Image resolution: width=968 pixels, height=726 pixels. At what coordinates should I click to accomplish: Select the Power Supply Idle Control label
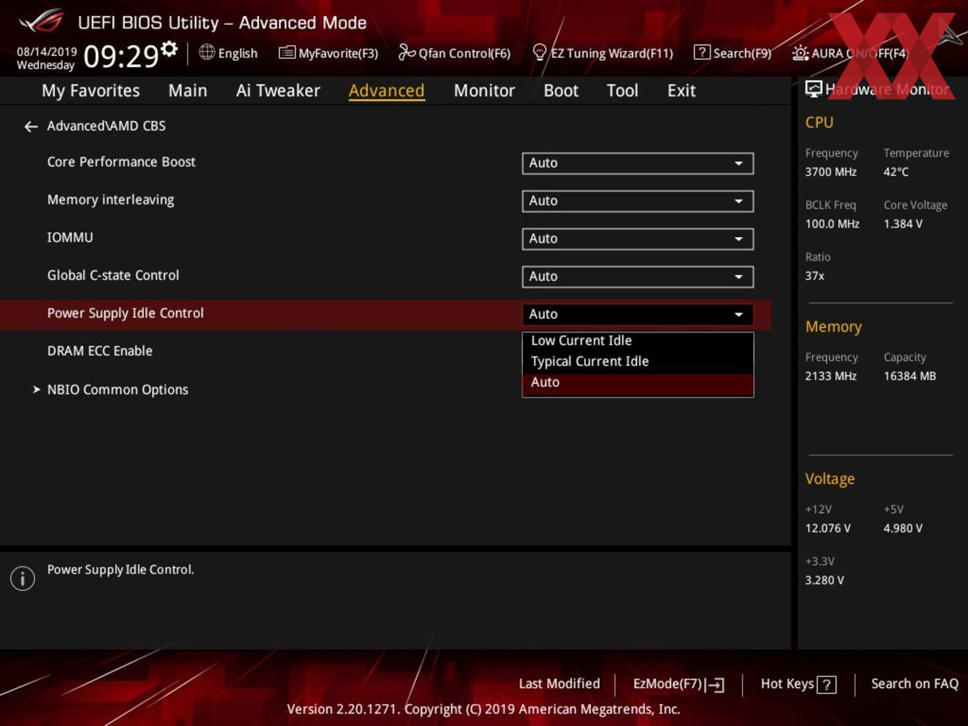125,313
